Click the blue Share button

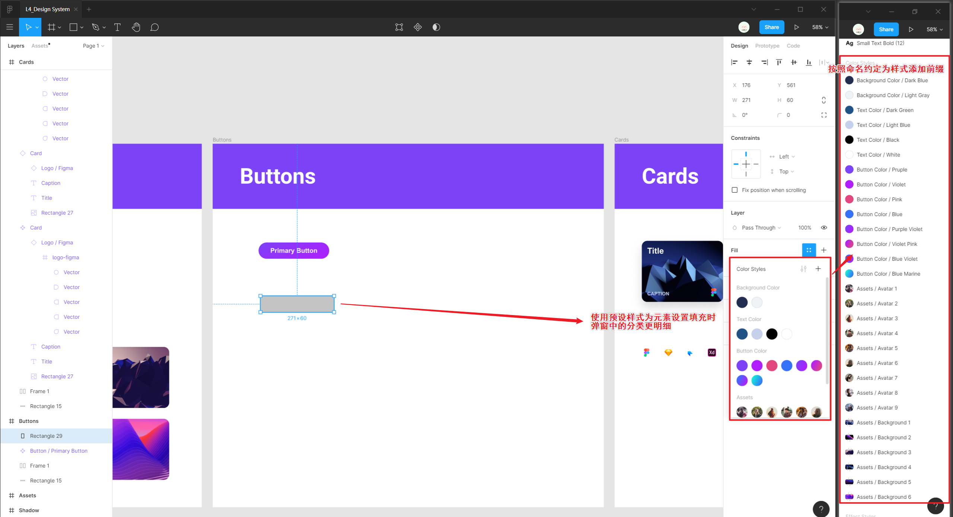[771, 27]
